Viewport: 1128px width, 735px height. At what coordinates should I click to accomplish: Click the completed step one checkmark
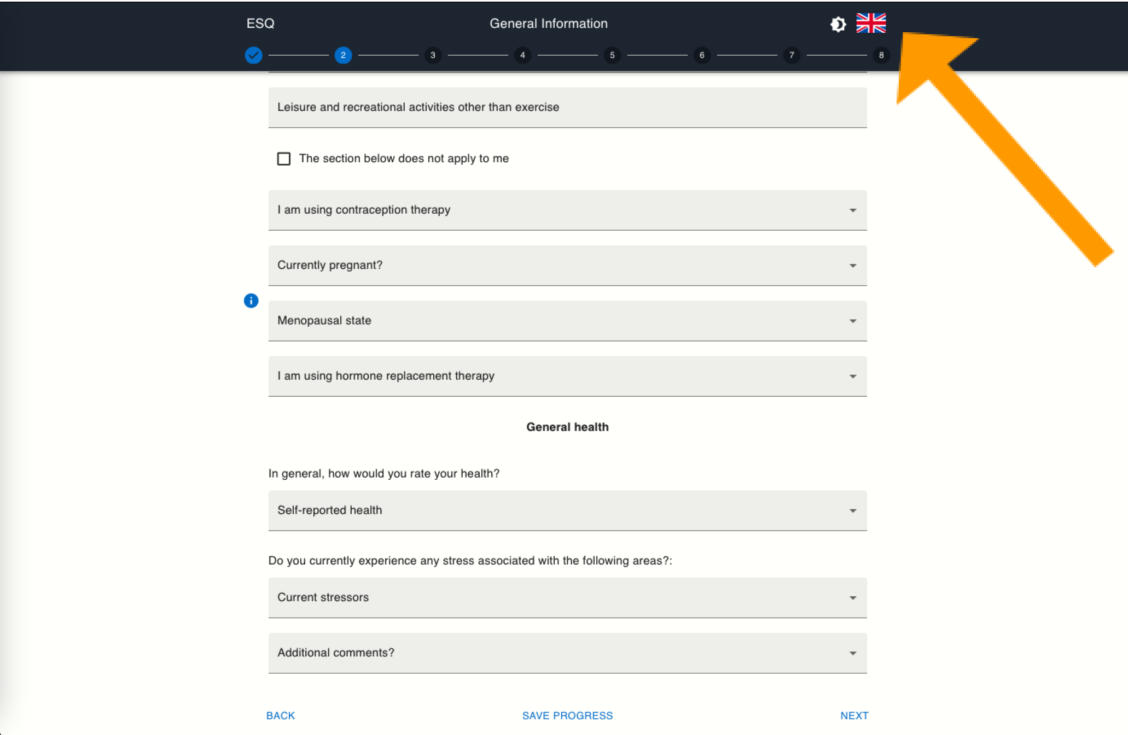point(253,55)
